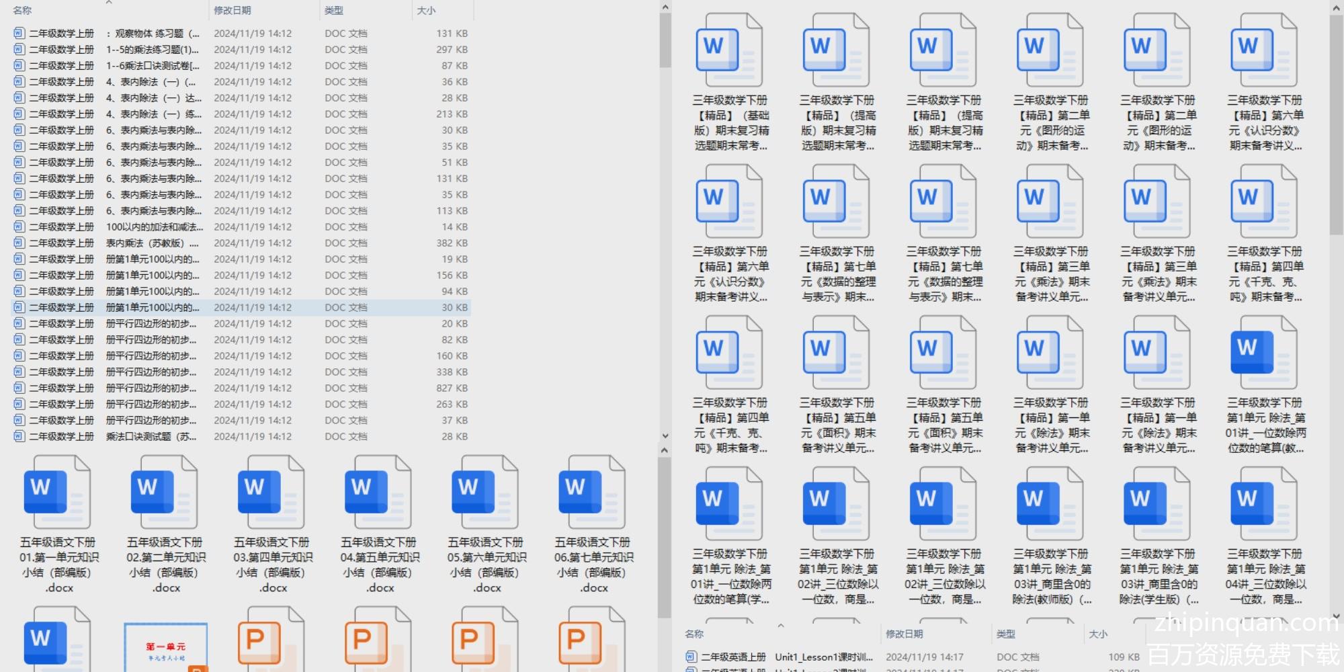Screen dimensions: 1344x672
Task: Select the doc icon of the 827 KB row
Action: click(x=19, y=388)
